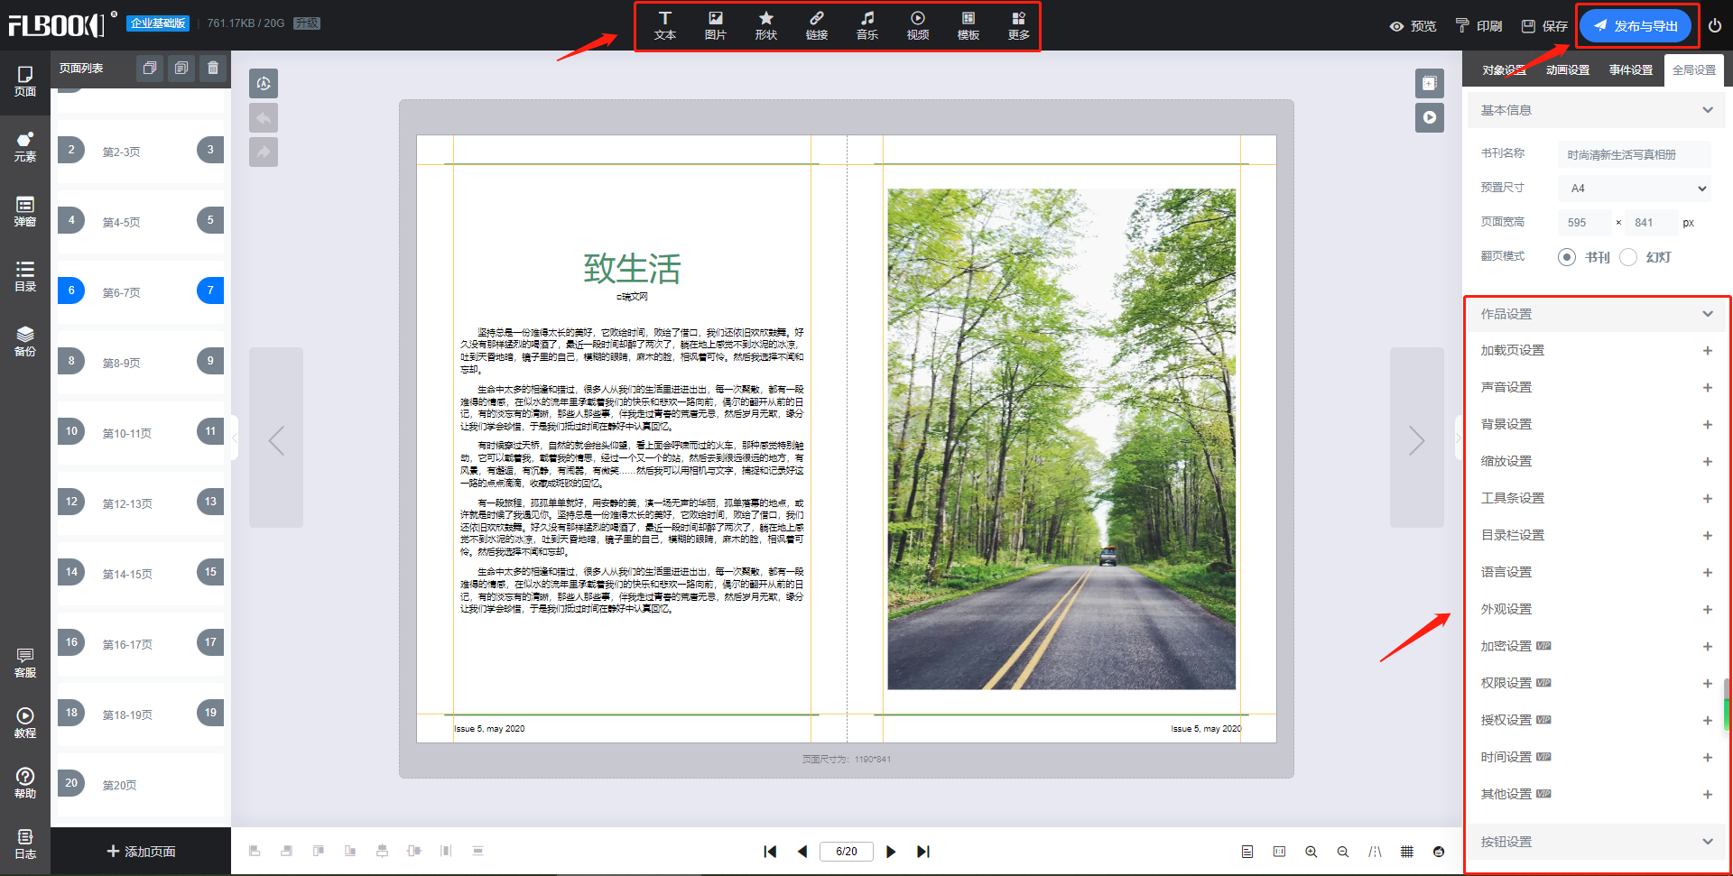Viewport: 1733px width, 876px height.
Task: Open the 备份 backup sidebar panel
Action: pyautogui.click(x=25, y=341)
